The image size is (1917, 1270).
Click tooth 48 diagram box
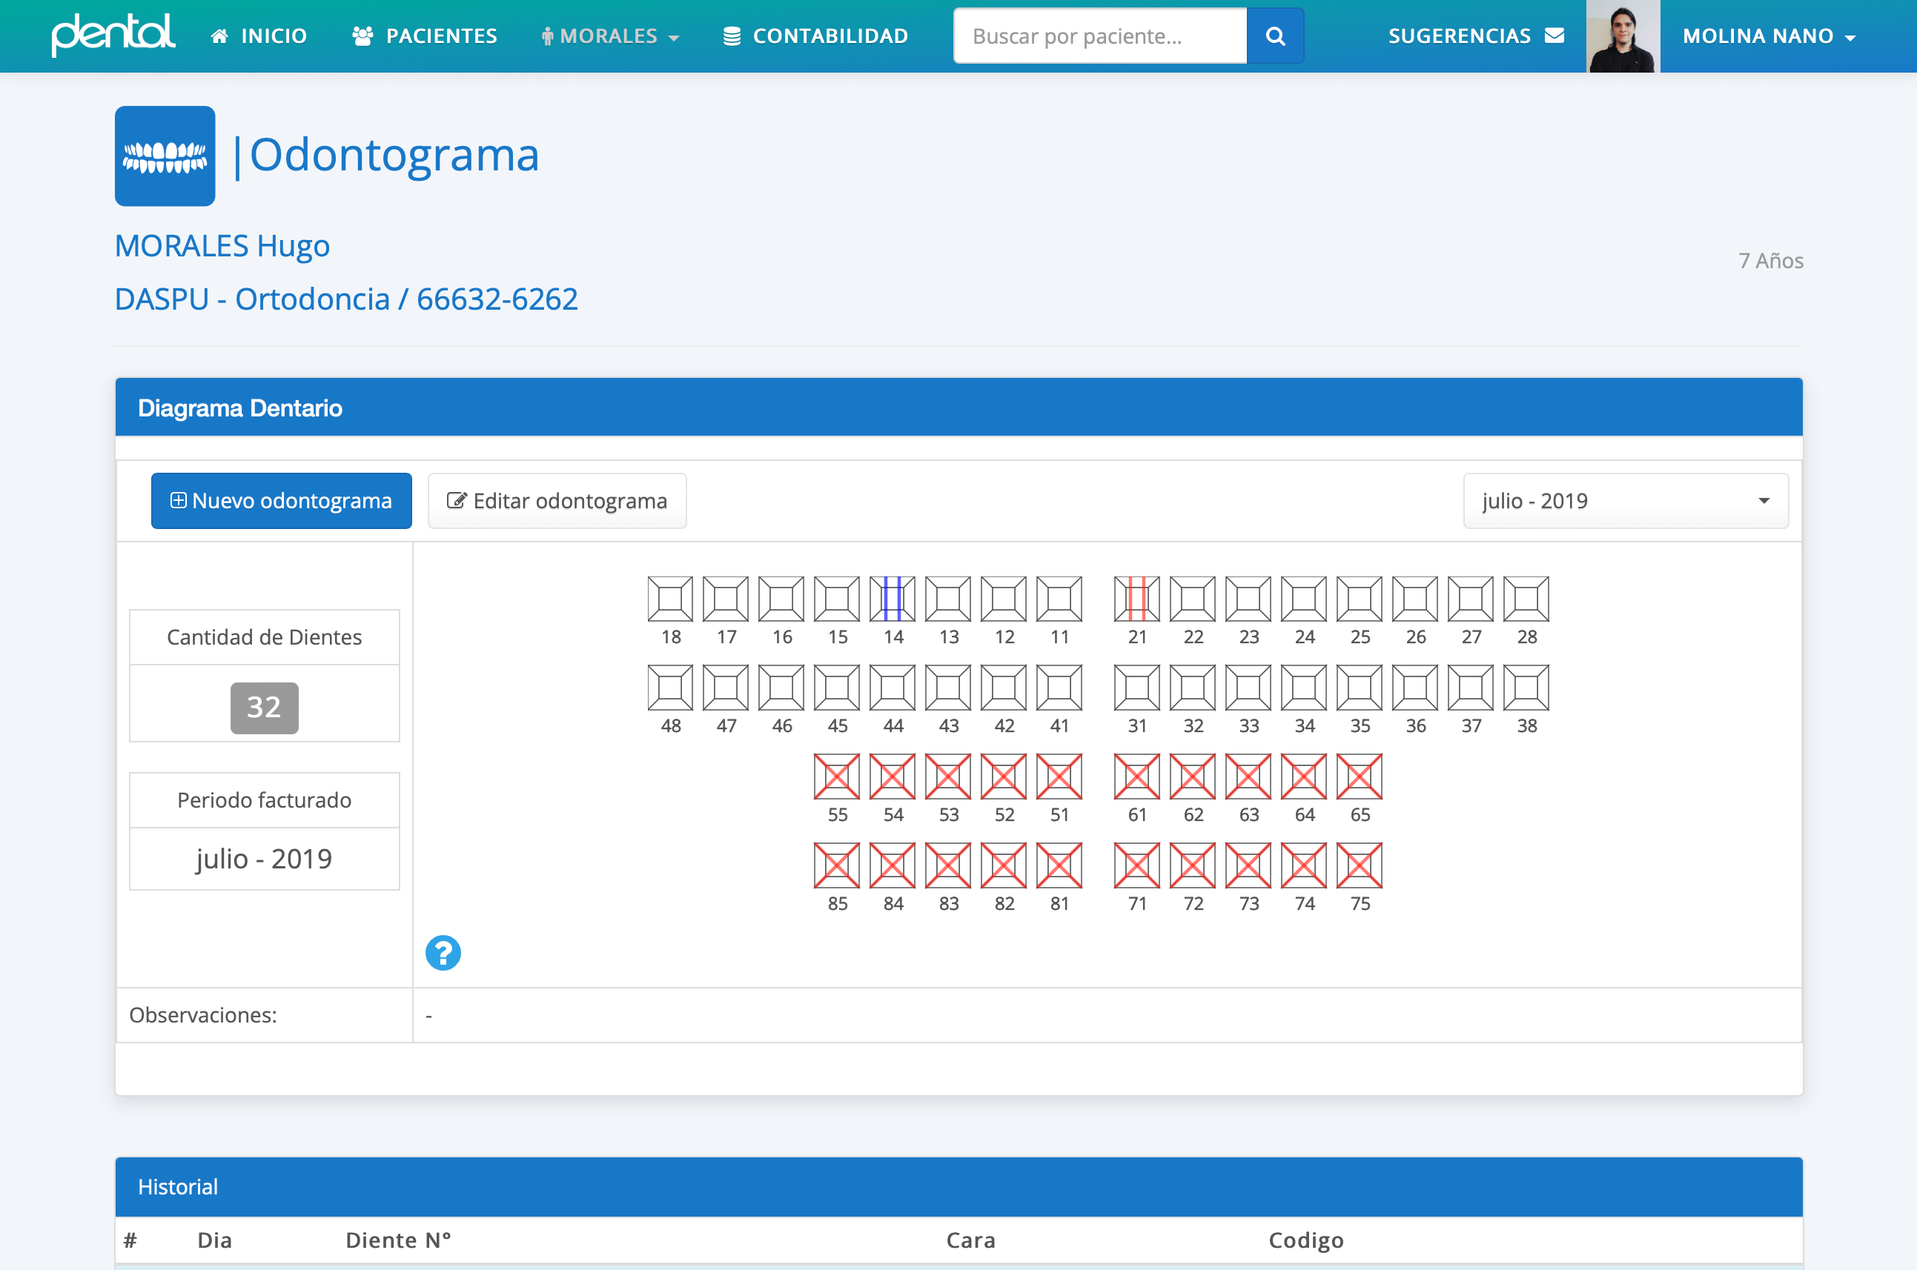670,688
